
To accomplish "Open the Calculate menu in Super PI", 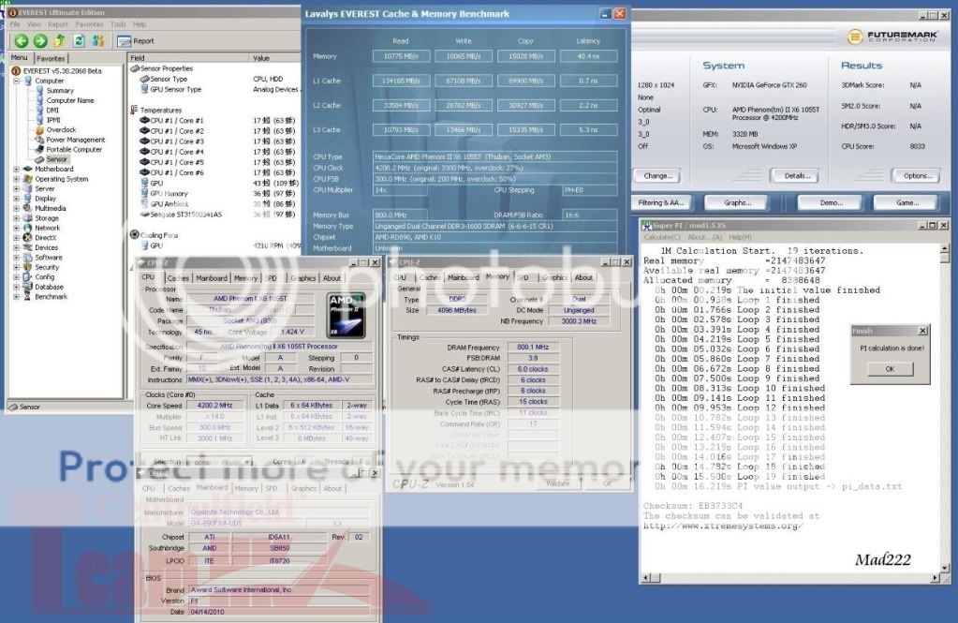I will [661, 238].
